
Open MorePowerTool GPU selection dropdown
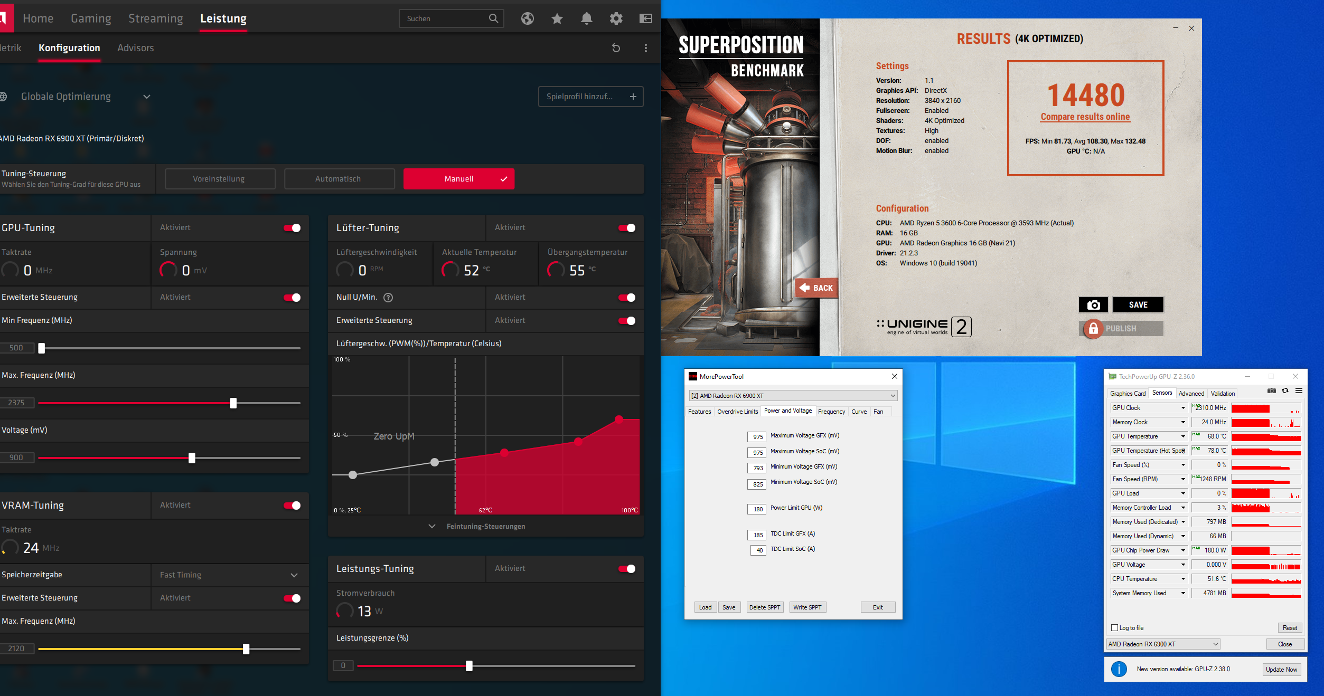793,395
